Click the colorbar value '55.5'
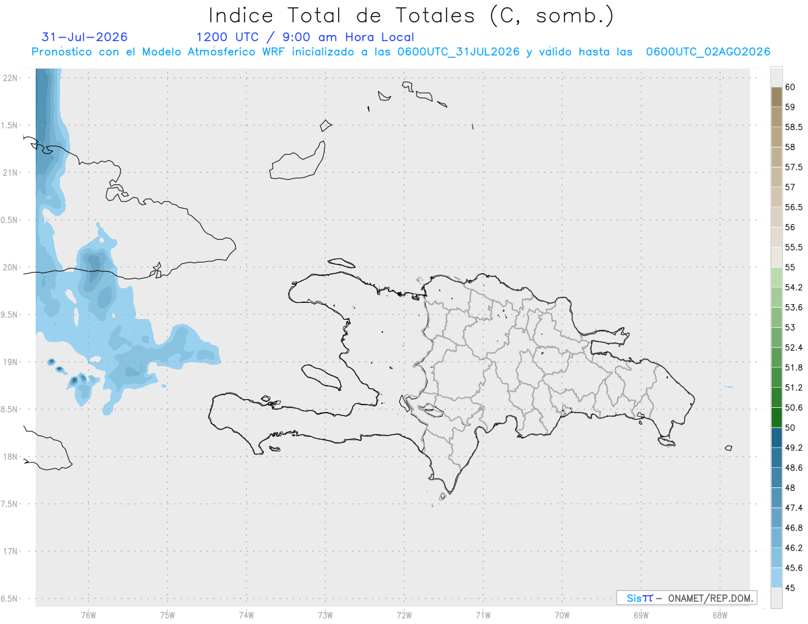The height and width of the screenshot is (624, 808). click(793, 247)
